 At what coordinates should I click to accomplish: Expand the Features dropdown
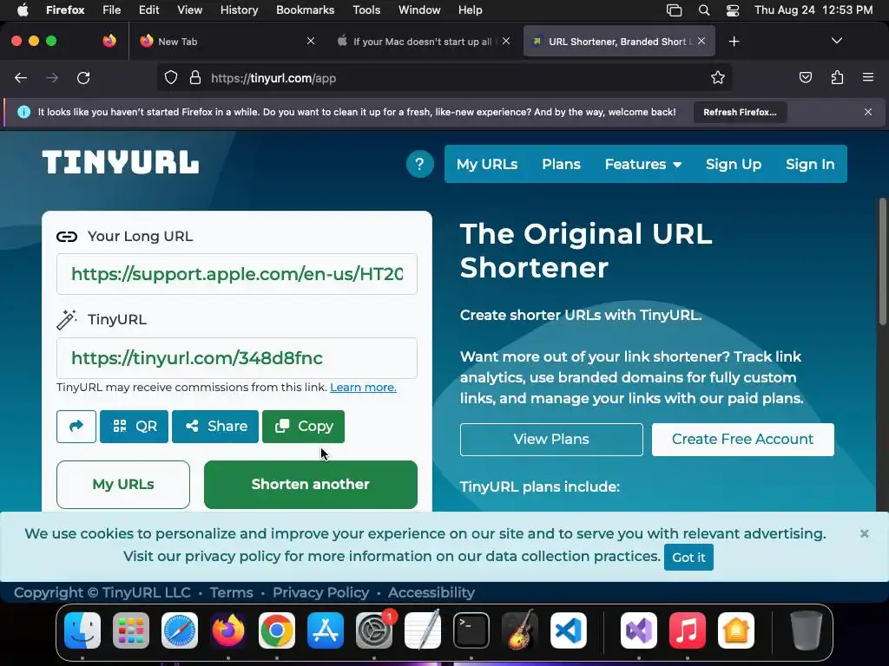(x=643, y=164)
